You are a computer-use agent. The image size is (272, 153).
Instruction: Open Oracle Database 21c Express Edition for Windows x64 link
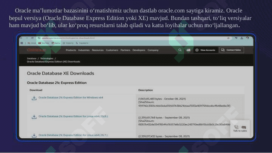(71, 98)
